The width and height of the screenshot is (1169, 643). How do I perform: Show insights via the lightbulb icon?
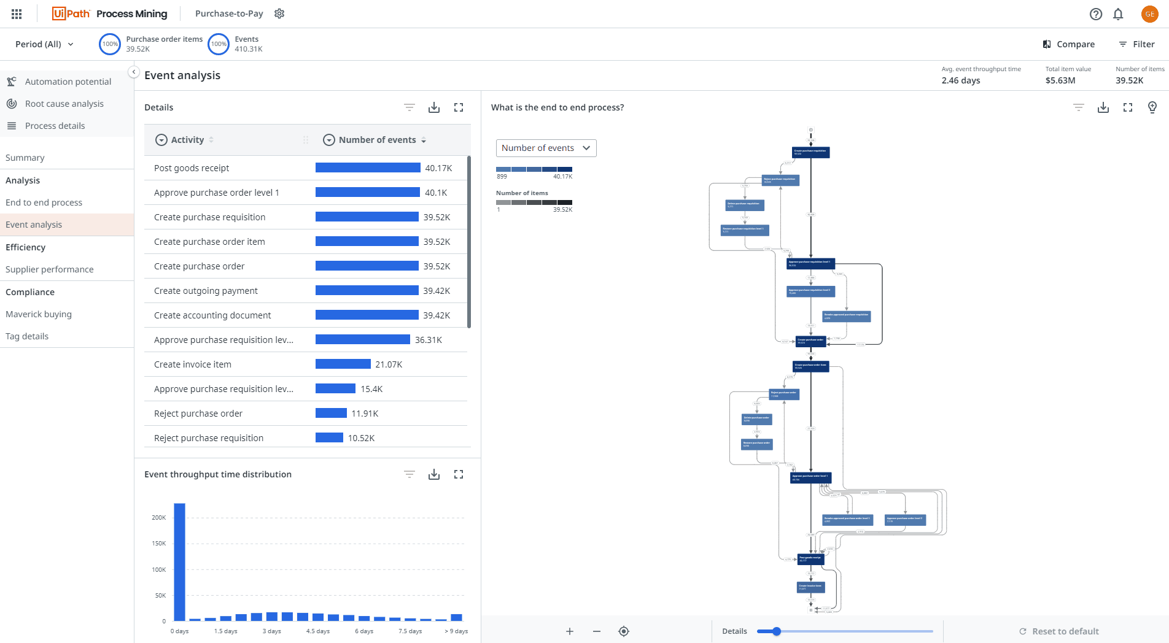(x=1152, y=107)
